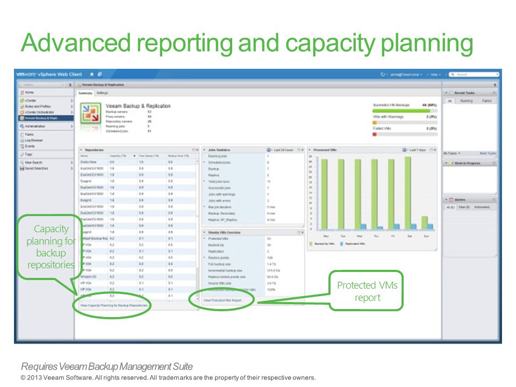516x387 pixels.
Task: Select Failed tab in Recent Tasks
Action: click(487, 101)
